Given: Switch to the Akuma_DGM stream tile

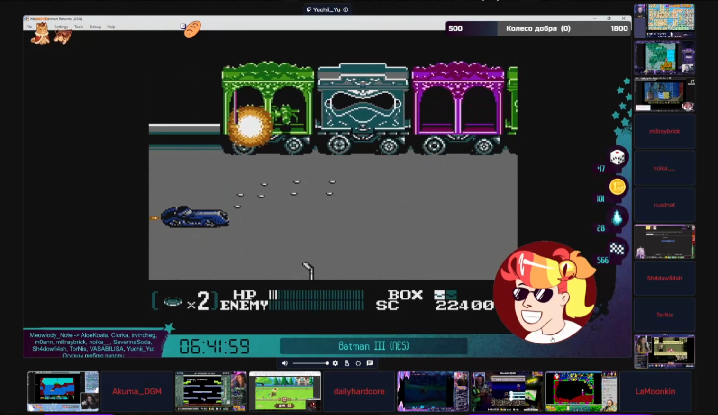Looking at the screenshot, I should pyautogui.click(x=137, y=391).
